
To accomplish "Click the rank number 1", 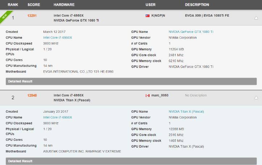I will 13,18.
